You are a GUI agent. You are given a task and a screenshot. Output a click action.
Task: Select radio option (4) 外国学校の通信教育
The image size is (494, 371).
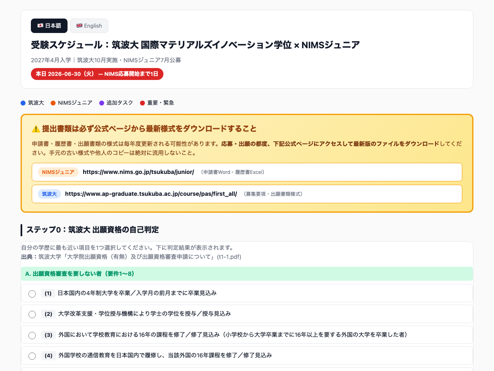coord(32,356)
